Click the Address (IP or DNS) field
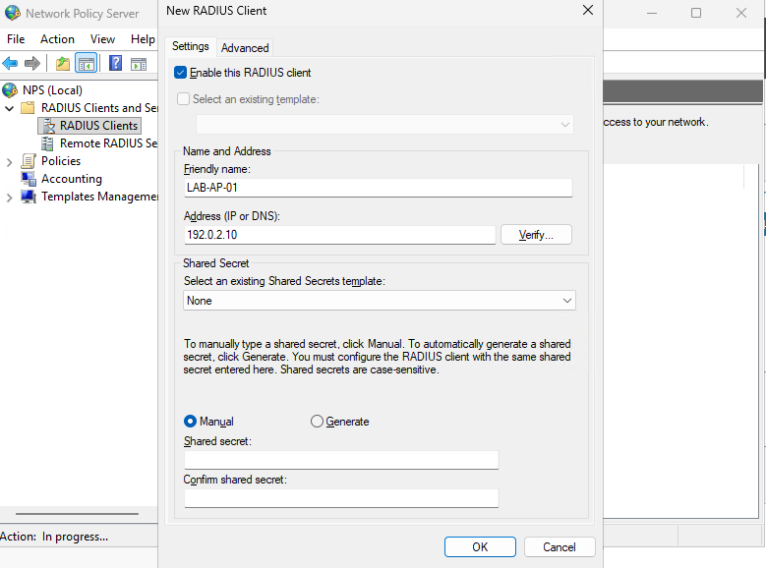766x568 pixels. click(x=340, y=235)
